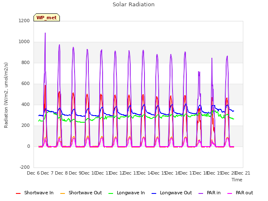Click the 1200 y-axis tick label

24,21
